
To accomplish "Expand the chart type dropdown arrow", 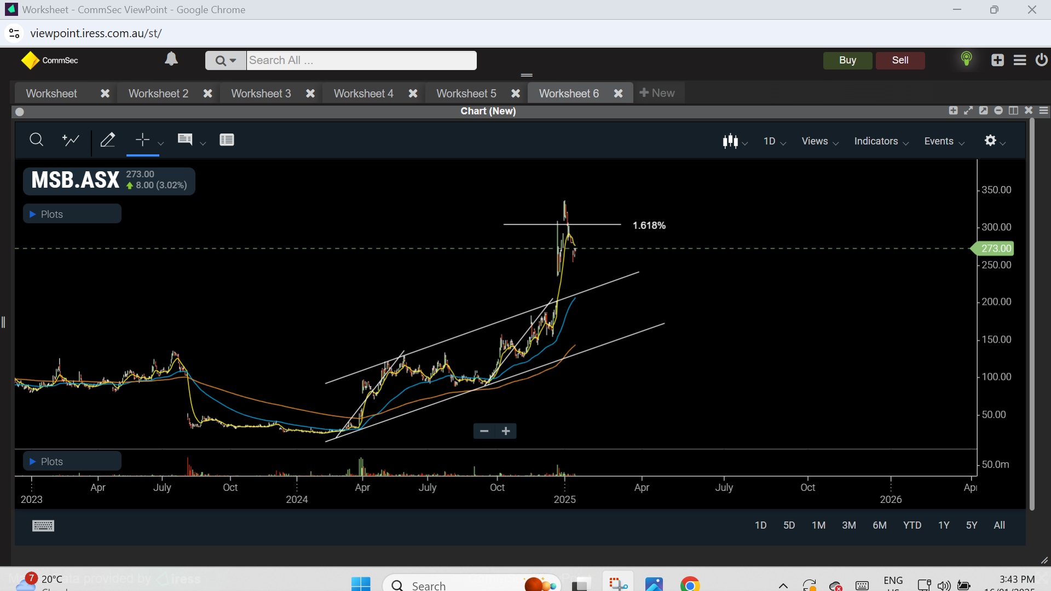I will 744,144.
